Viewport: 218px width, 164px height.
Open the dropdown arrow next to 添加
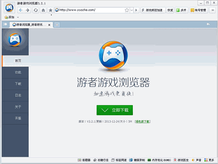click(x=18, y=17)
